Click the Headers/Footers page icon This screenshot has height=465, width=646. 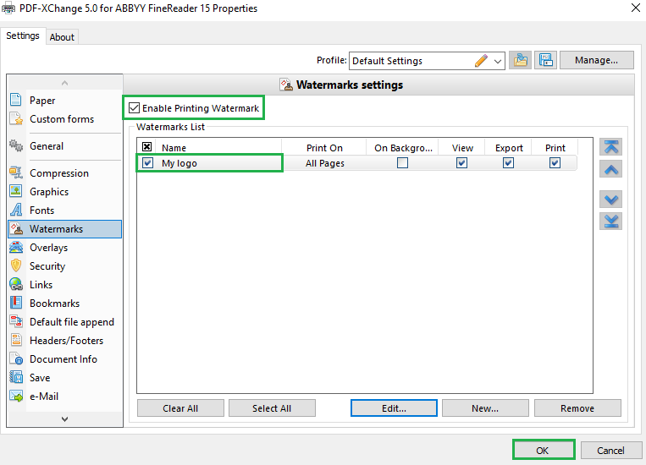(x=16, y=340)
